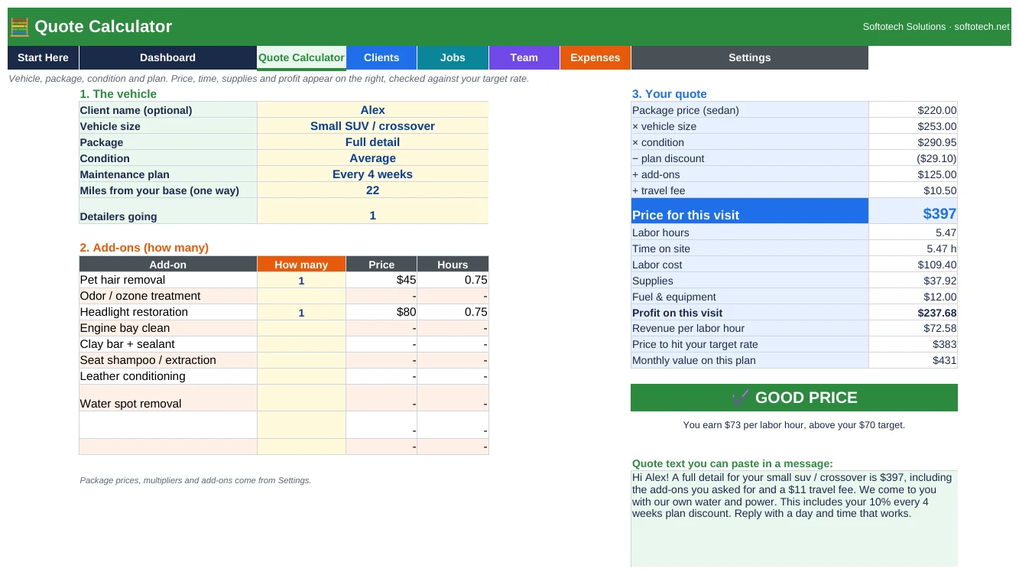Viewport: 1019px width, 575px height.
Task: Select the Package cell showing 'Full detail'
Action: point(372,142)
